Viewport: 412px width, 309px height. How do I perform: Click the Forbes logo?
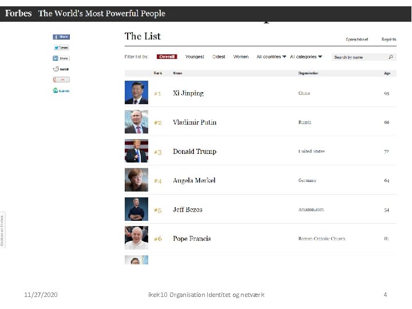pyautogui.click(x=18, y=13)
